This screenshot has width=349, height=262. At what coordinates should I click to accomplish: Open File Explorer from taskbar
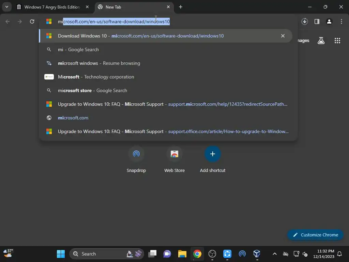click(x=182, y=254)
